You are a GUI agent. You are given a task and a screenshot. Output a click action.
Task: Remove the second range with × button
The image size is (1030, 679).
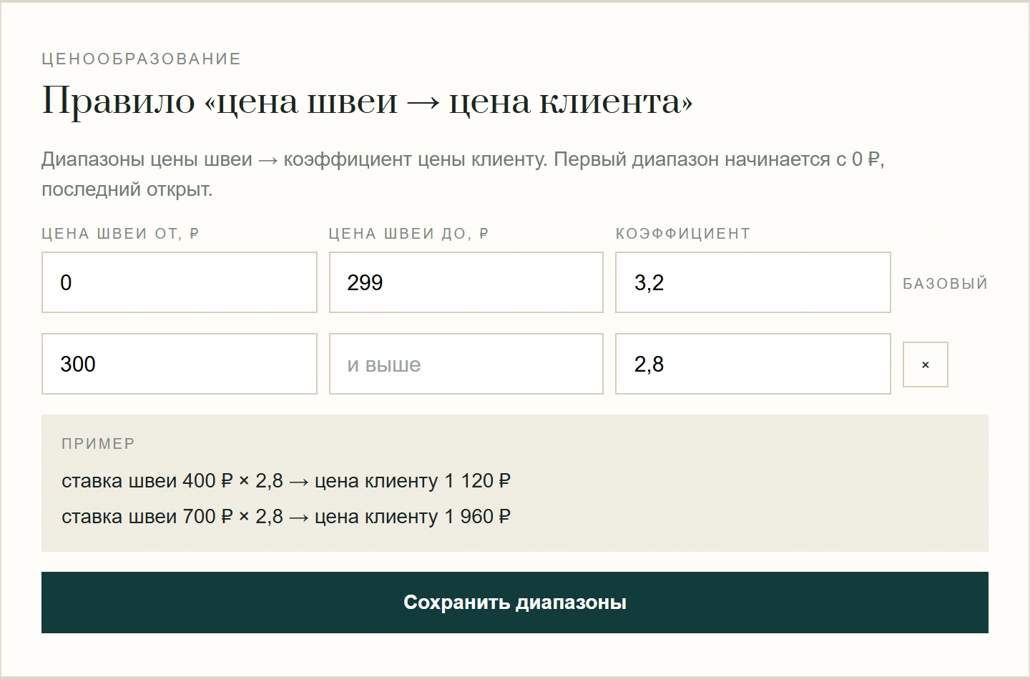tap(925, 365)
